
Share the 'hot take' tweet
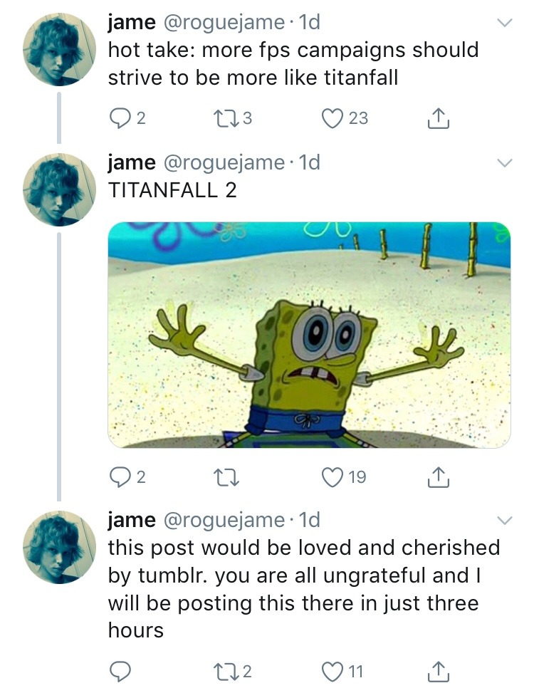[x=439, y=118]
